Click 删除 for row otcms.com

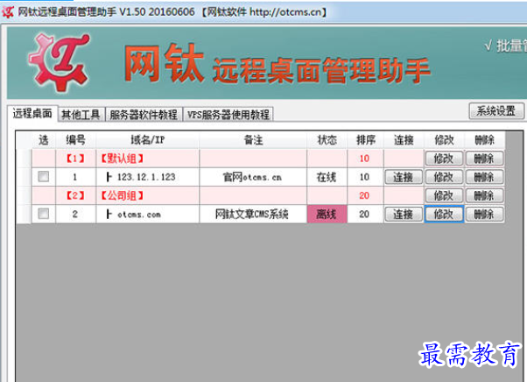[x=485, y=214]
